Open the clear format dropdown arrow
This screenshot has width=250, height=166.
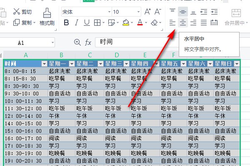[x=160, y=23]
